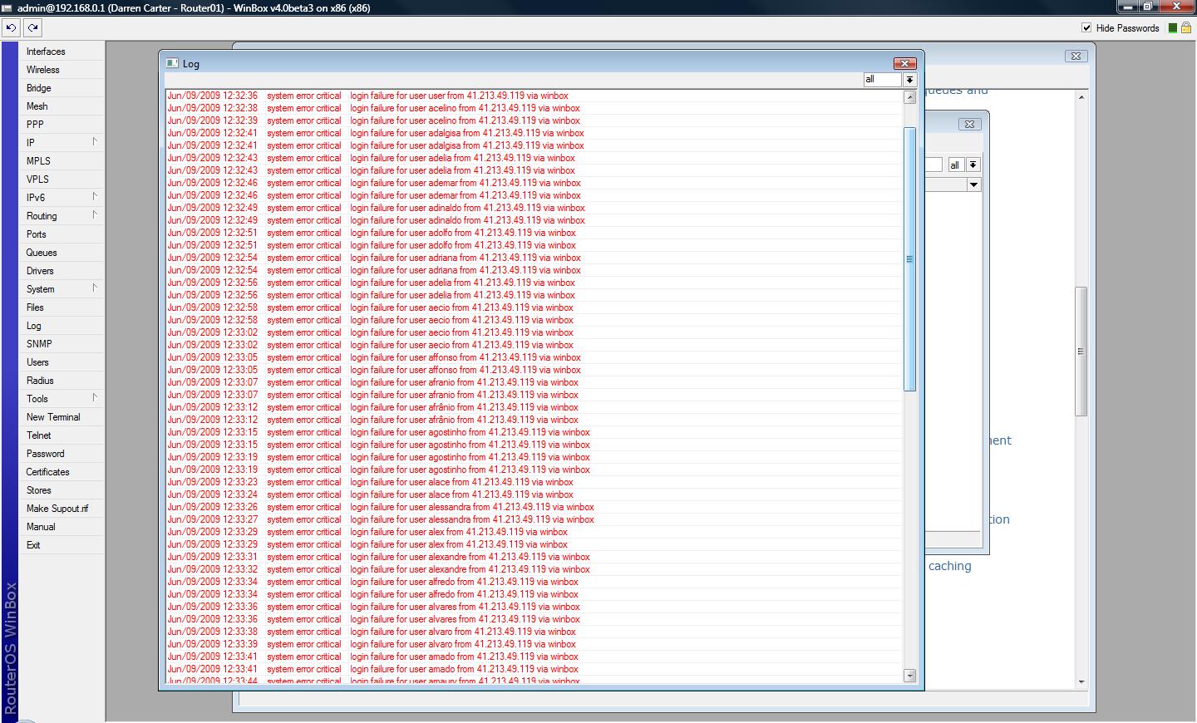Select the 12:33:38 alvaro log entry

pyautogui.click(x=534, y=632)
